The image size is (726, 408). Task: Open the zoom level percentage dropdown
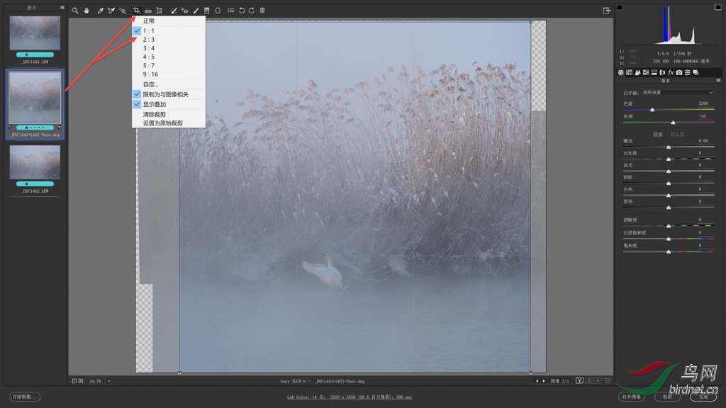coord(108,381)
